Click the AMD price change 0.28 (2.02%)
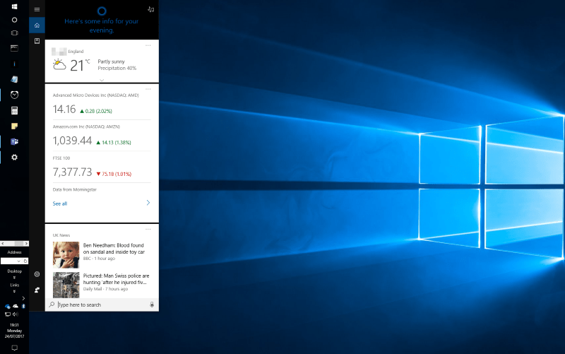The image size is (565, 354). tap(96, 111)
